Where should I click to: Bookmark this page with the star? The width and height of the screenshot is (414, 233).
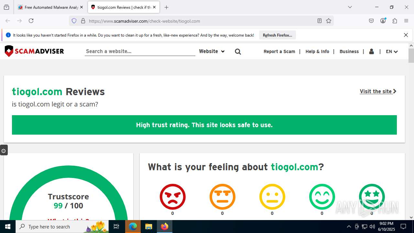329,21
